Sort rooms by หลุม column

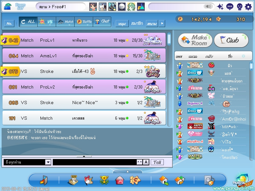coord(122,24)
